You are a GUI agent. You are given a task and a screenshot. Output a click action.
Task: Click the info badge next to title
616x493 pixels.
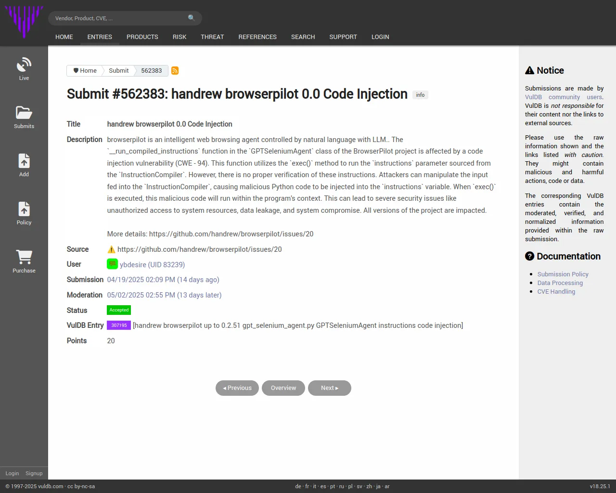click(420, 95)
